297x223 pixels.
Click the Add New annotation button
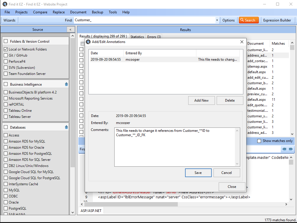[x=201, y=100]
